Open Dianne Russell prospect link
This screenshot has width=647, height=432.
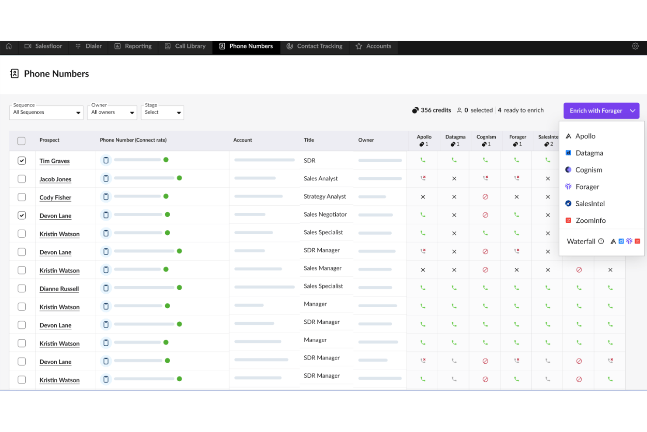click(x=59, y=289)
